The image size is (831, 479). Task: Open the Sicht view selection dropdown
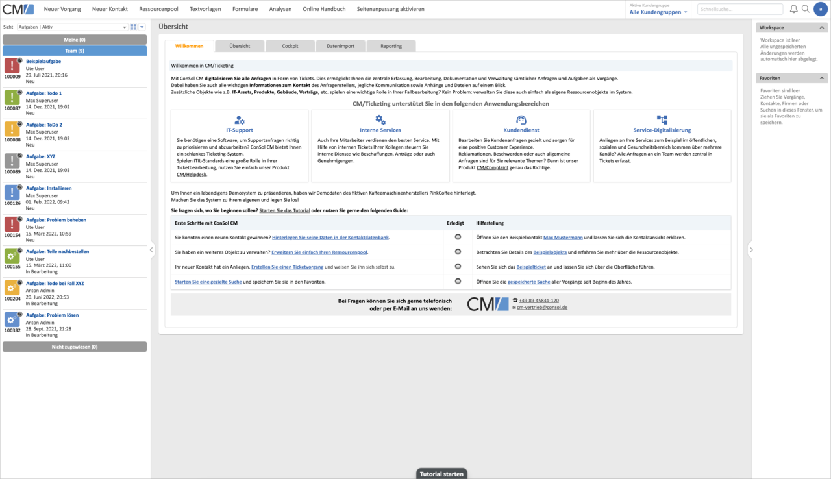point(74,27)
